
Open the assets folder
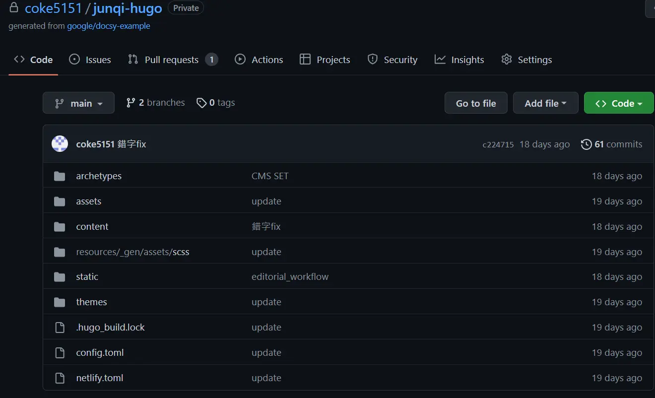click(88, 201)
